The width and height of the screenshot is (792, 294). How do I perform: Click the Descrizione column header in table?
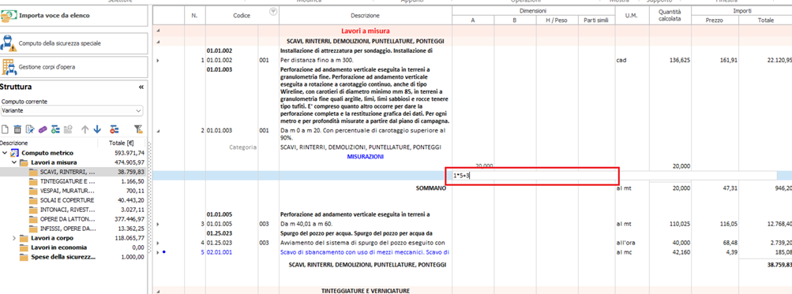(x=365, y=16)
